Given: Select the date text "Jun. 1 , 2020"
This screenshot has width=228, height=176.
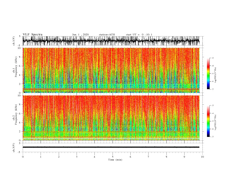Looking at the screenshot, I should tap(80, 35).
